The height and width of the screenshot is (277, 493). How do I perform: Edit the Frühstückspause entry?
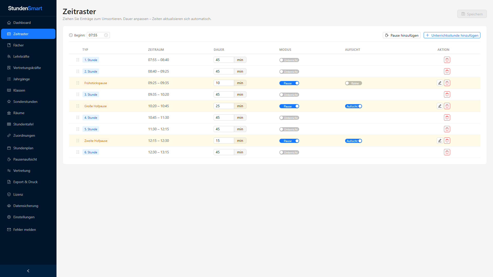440,83
